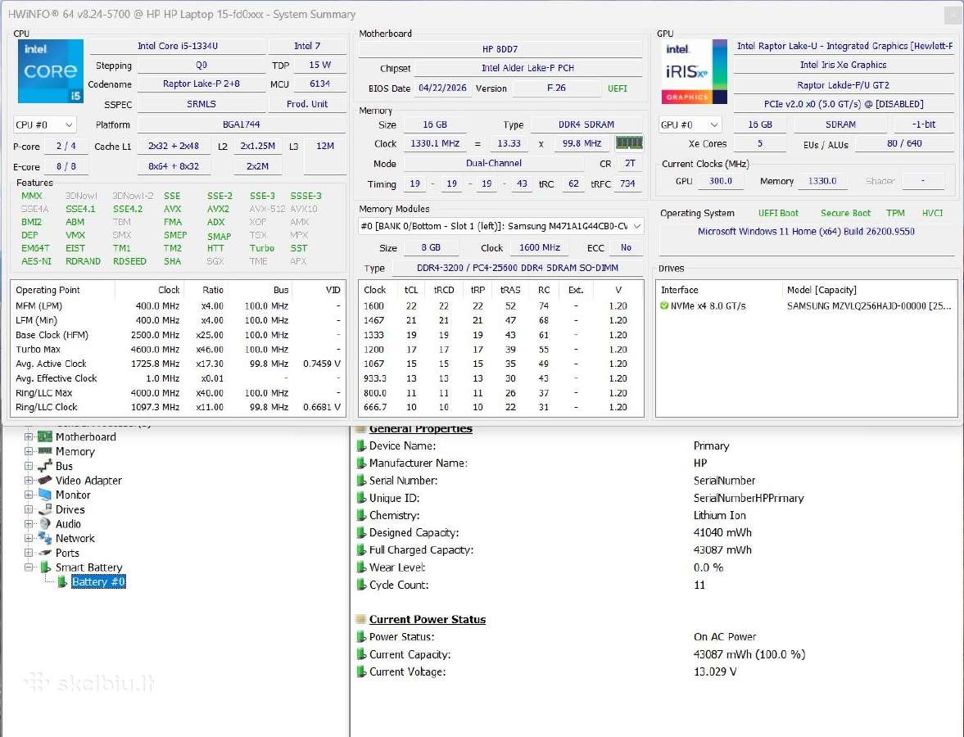The width and height of the screenshot is (964, 737).
Task: Click the 1600 memory timing row
Action: pyautogui.click(x=500, y=305)
